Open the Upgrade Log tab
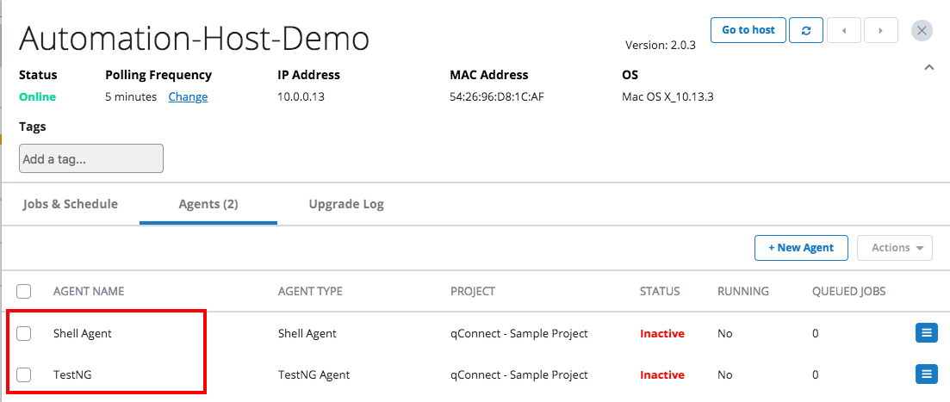 346,204
